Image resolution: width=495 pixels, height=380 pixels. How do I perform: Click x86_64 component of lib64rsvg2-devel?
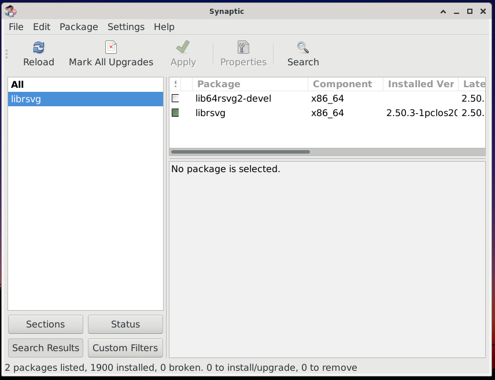coord(327,98)
